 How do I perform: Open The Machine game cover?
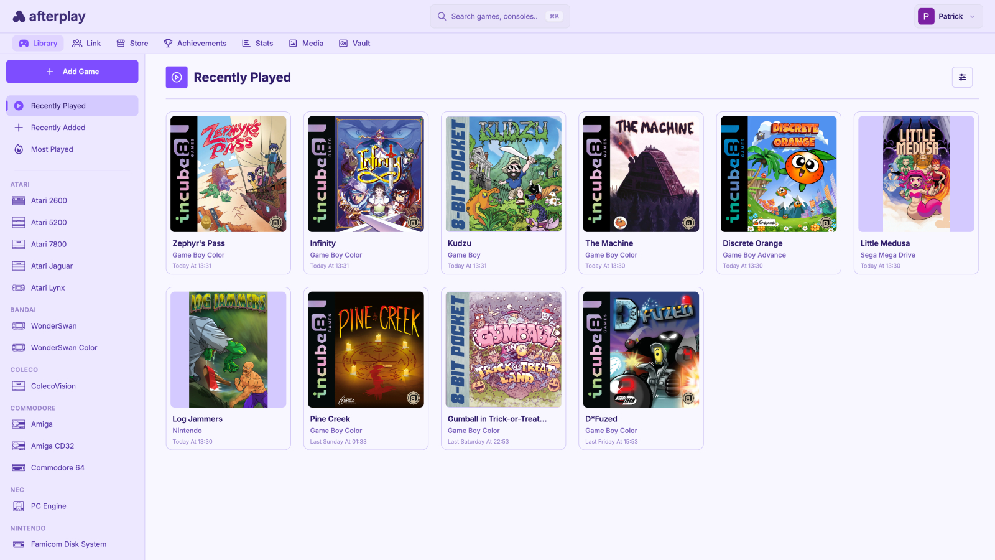coord(641,174)
